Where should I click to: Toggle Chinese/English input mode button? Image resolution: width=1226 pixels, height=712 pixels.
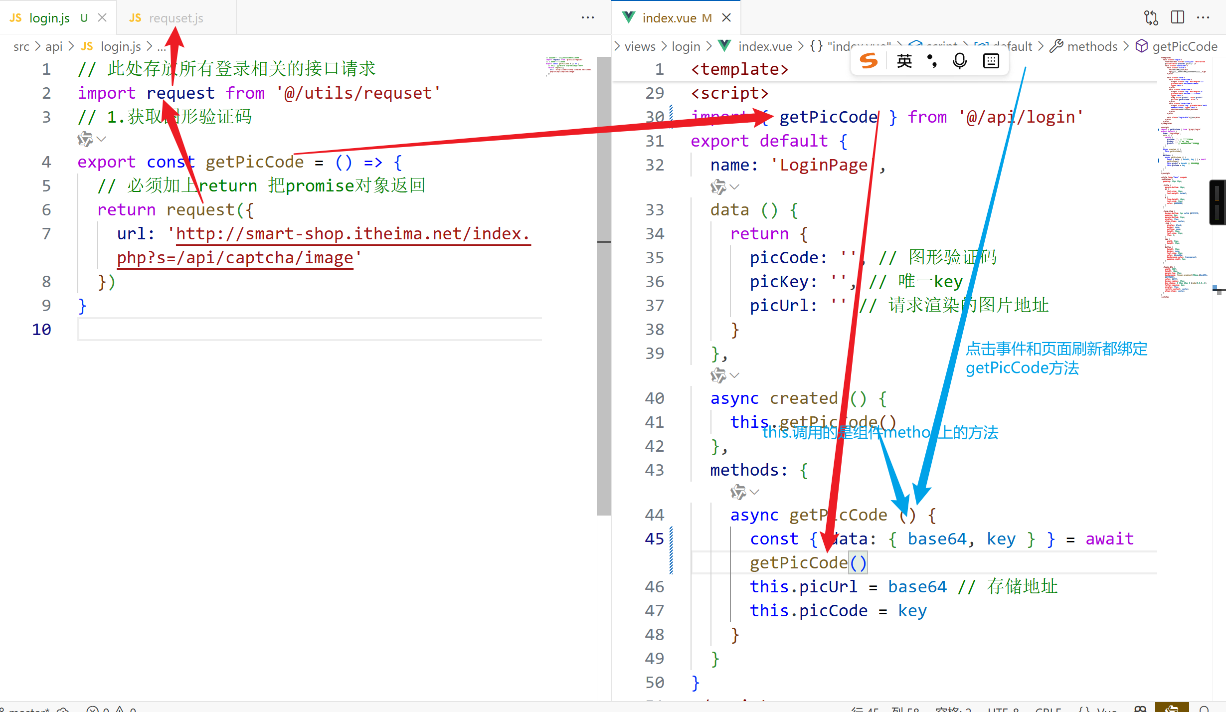click(904, 61)
